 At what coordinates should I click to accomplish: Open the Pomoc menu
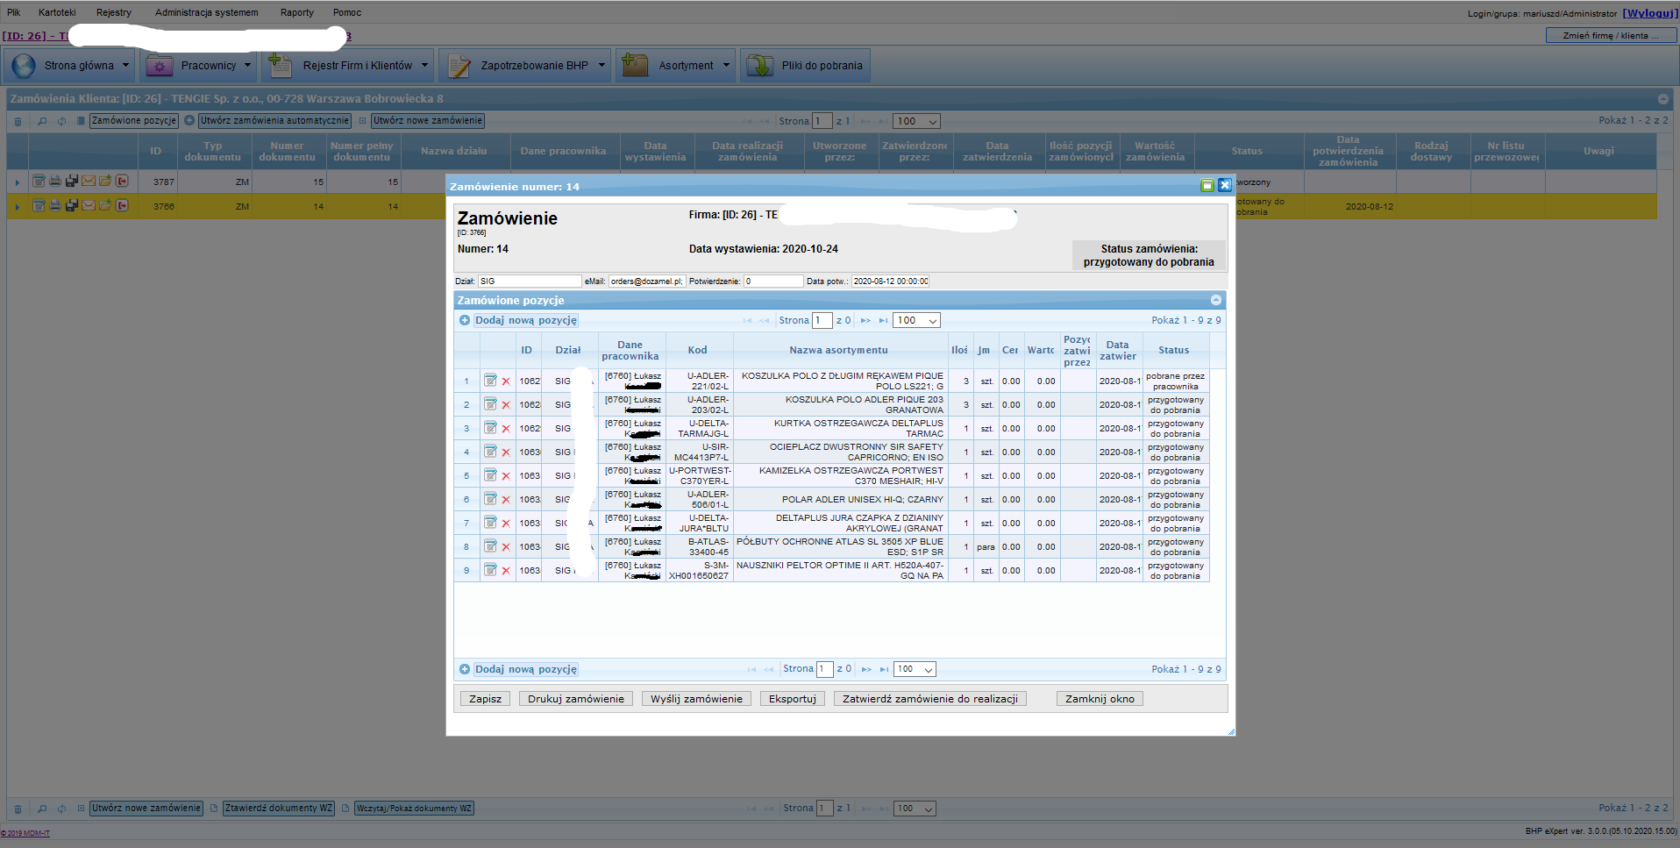347,12
